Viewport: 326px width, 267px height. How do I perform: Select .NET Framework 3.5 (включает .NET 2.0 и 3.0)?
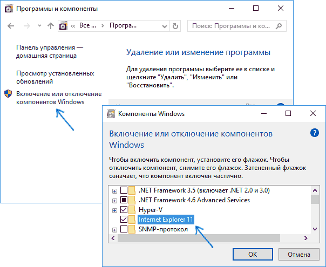pos(204,190)
